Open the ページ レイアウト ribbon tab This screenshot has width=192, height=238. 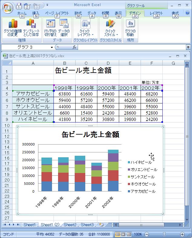click(x=57, y=14)
